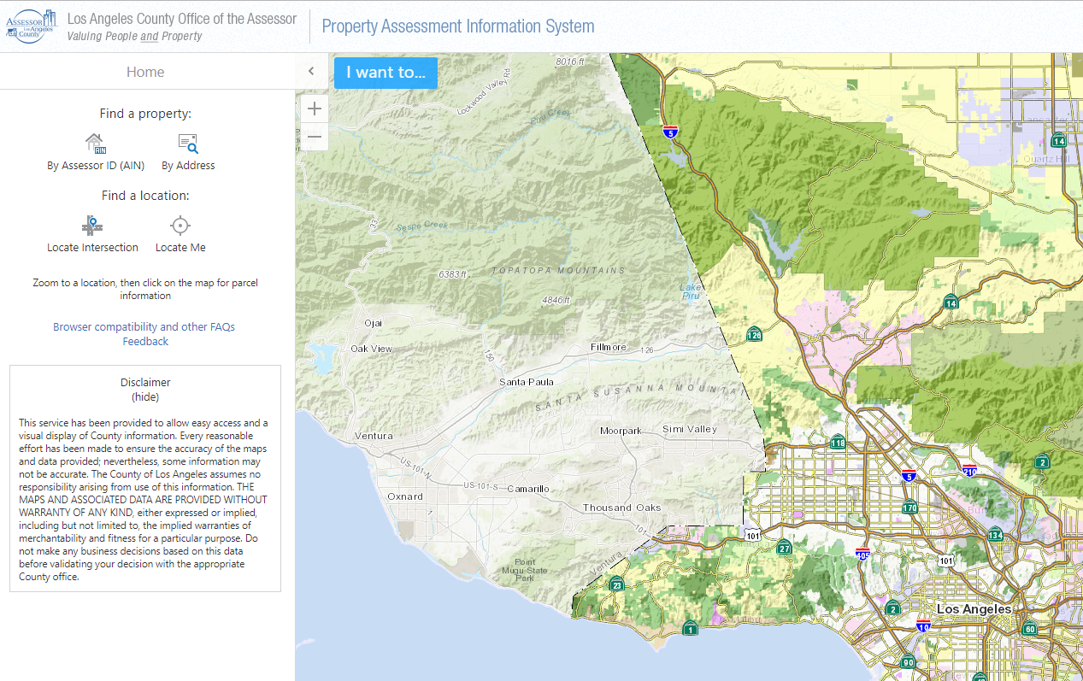This screenshot has width=1083, height=681.
Task: Click the Interstate 5 highway shield
Action: click(x=671, y=132)
